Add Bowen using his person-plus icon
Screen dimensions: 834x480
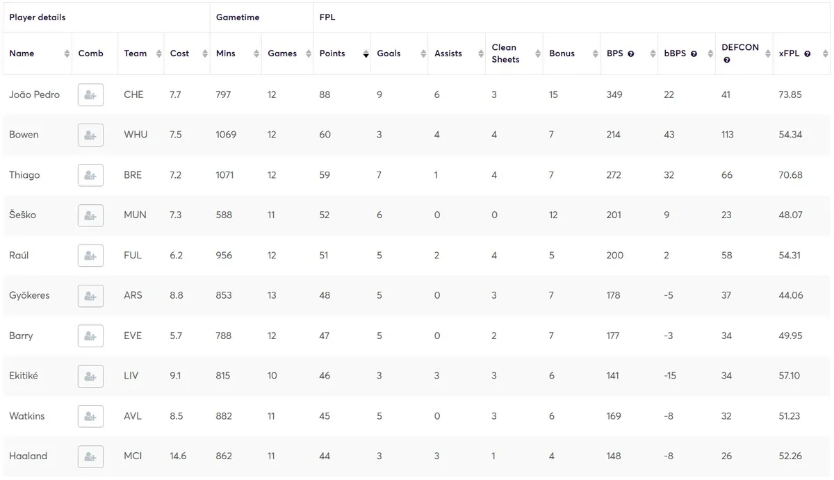tap(90, 135)
